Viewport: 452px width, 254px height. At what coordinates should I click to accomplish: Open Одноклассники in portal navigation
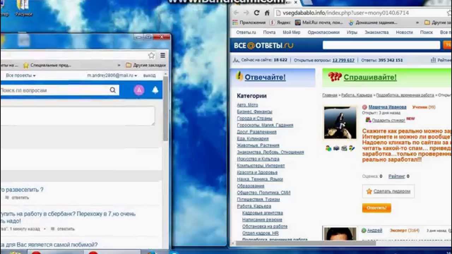pos(323,32)
